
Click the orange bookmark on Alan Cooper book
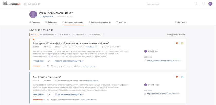click(x=33, y=40)
